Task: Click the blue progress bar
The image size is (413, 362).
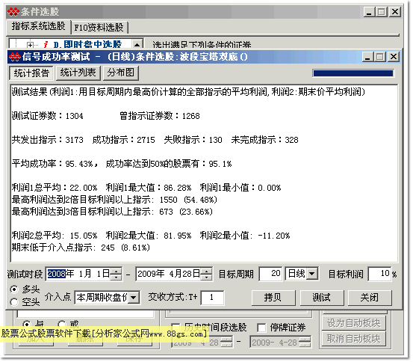Action: [353, 73]
